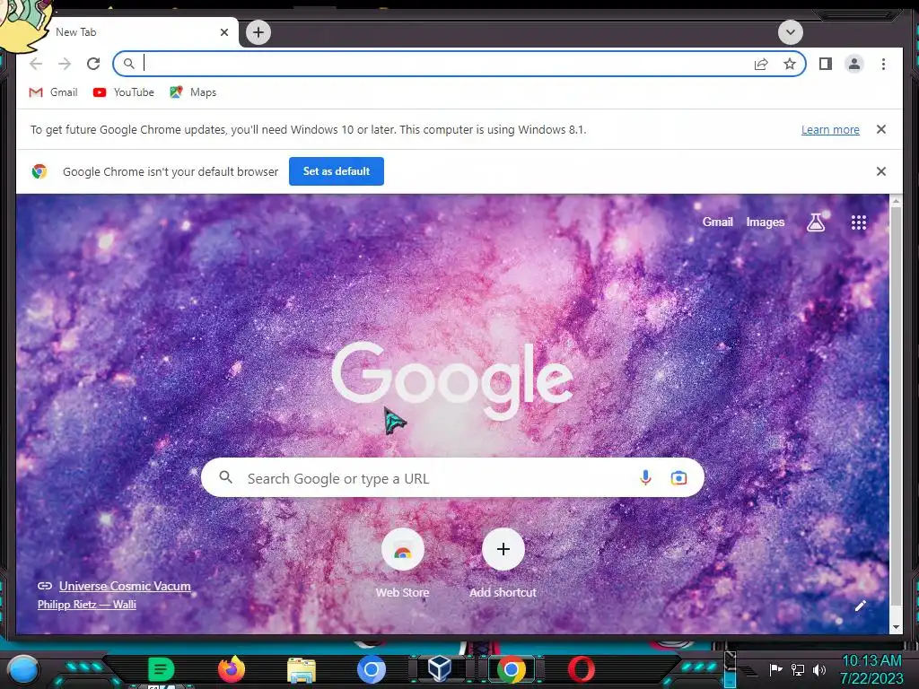
Task: Open Search Labs flask icon
Action: tap(816, 222)
